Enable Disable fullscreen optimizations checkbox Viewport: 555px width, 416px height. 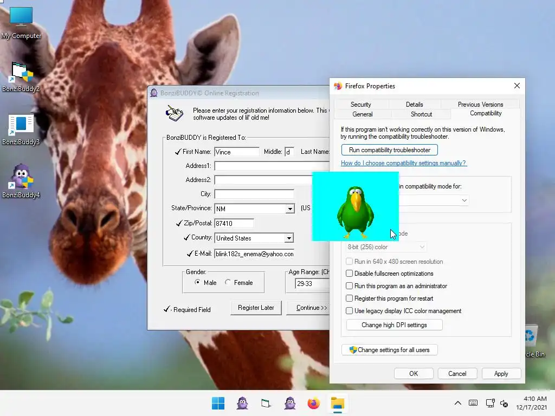(350, 274)
